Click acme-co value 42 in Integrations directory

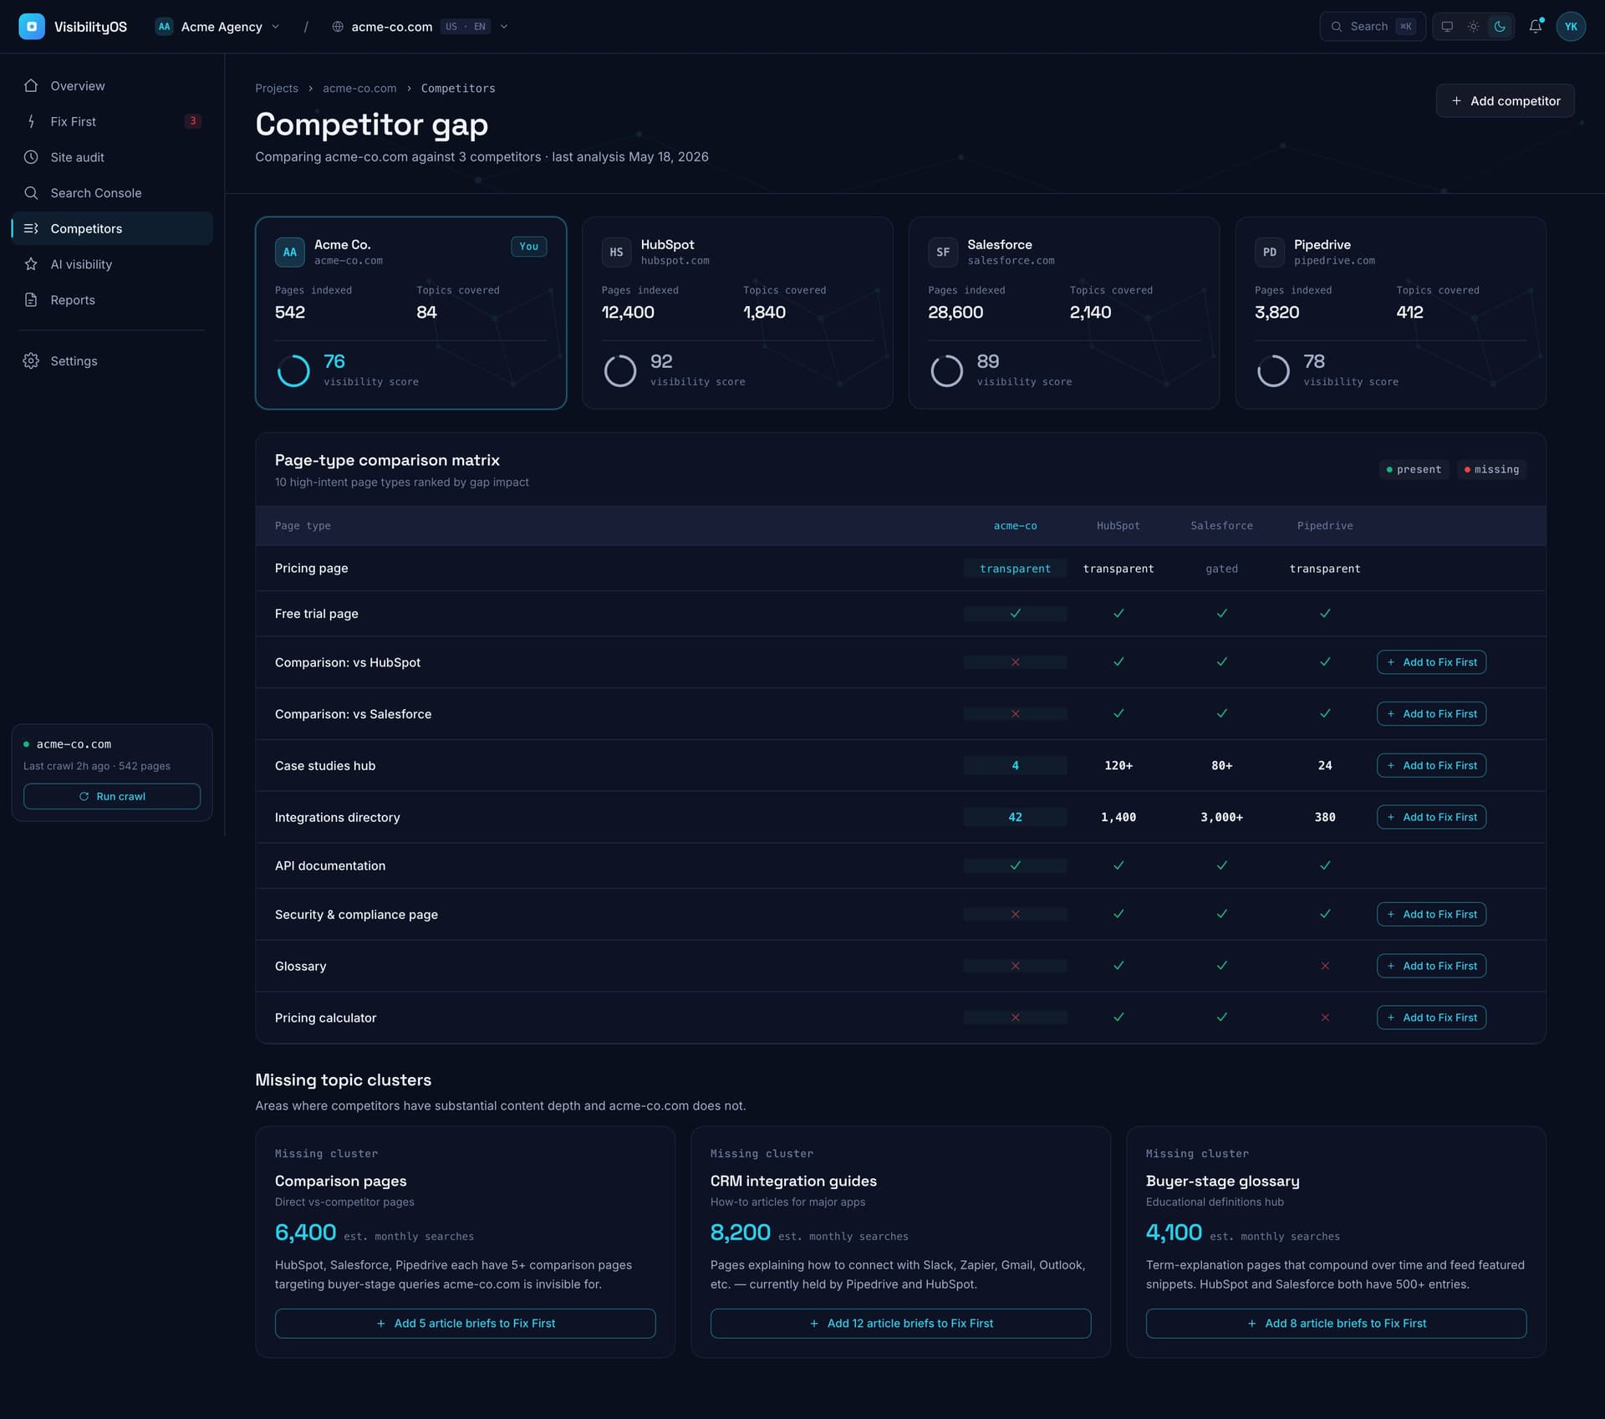coord(1015,818)
